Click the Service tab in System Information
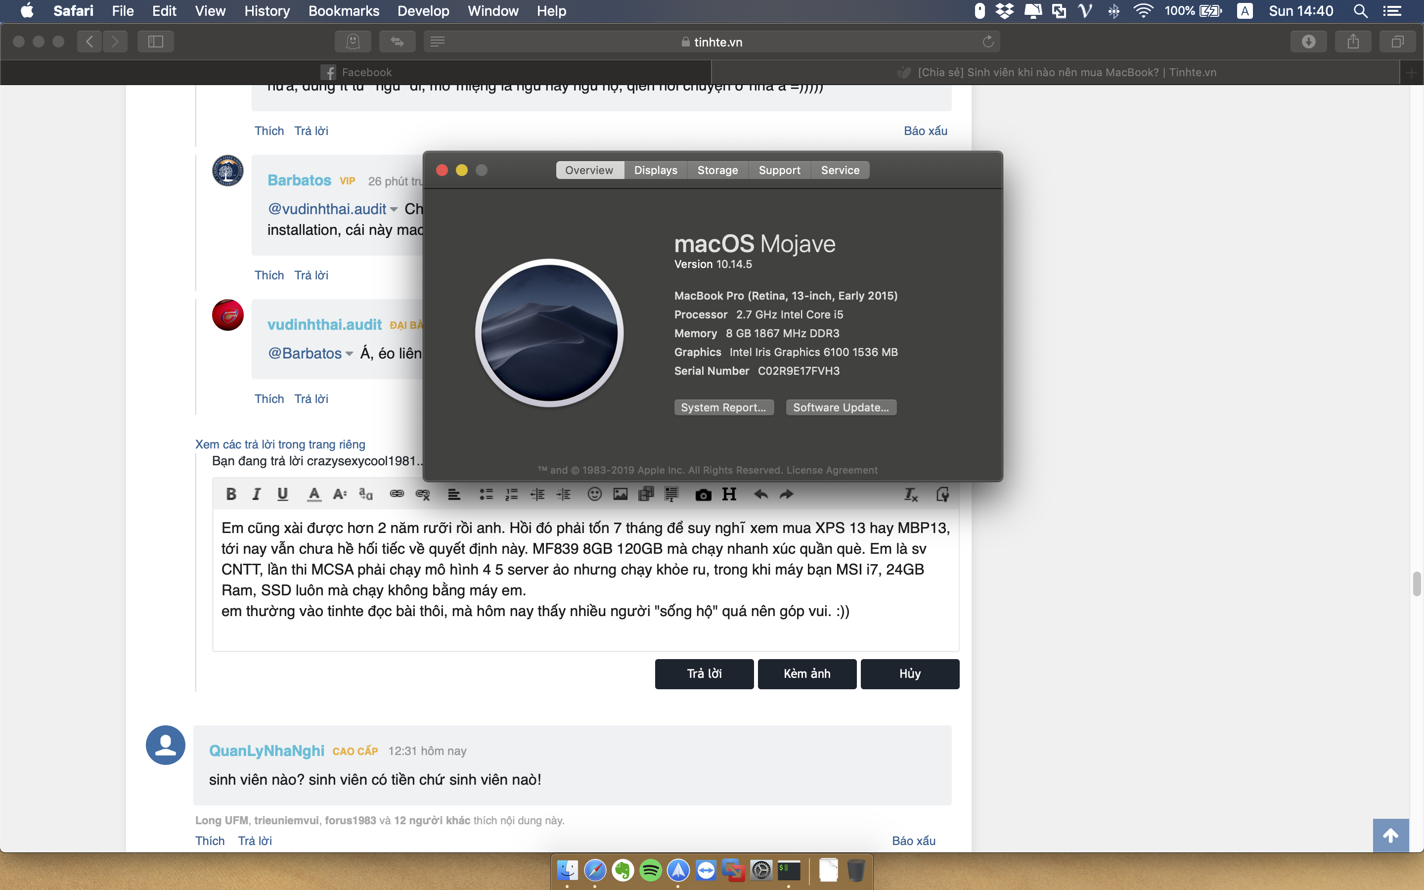This screenshot has height=890, width=1424. pyautogui.click(x=840, y=169)
